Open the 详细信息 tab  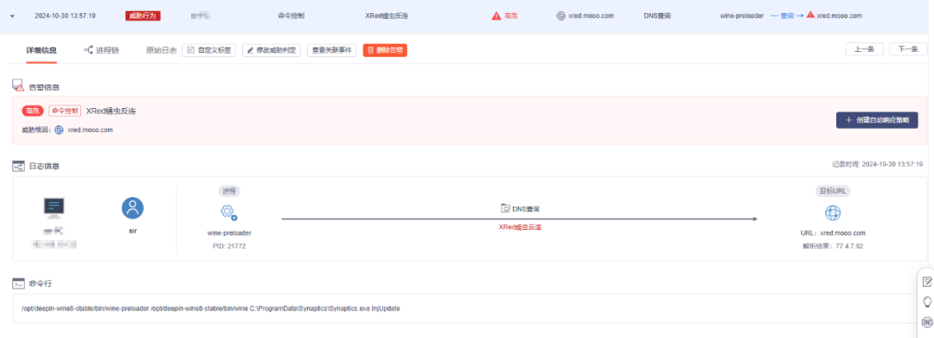42,51
